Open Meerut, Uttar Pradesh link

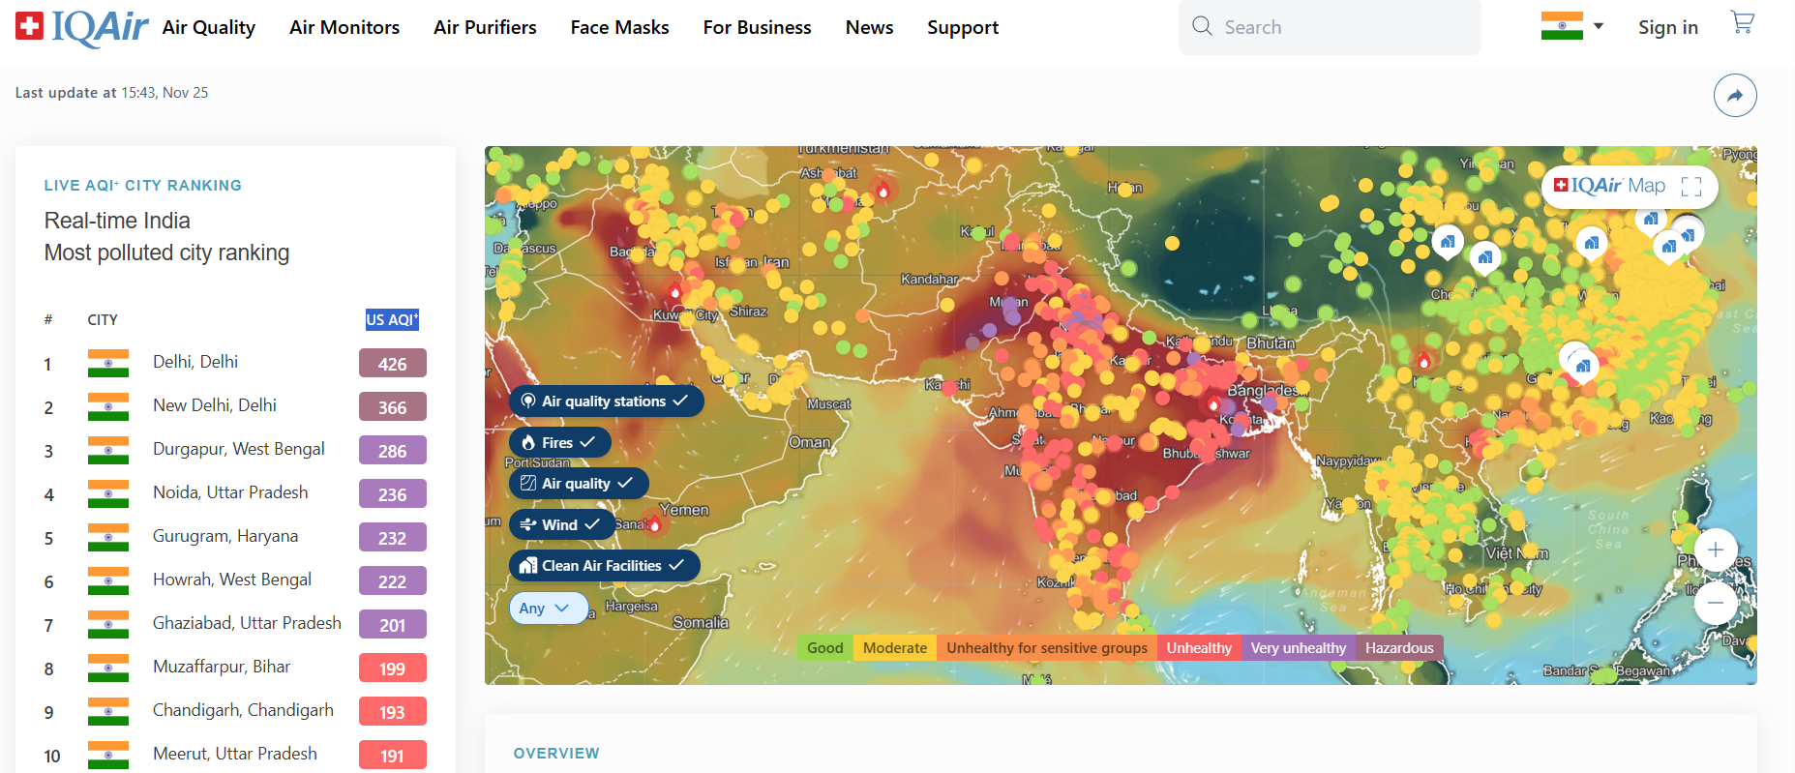point(235,754)
